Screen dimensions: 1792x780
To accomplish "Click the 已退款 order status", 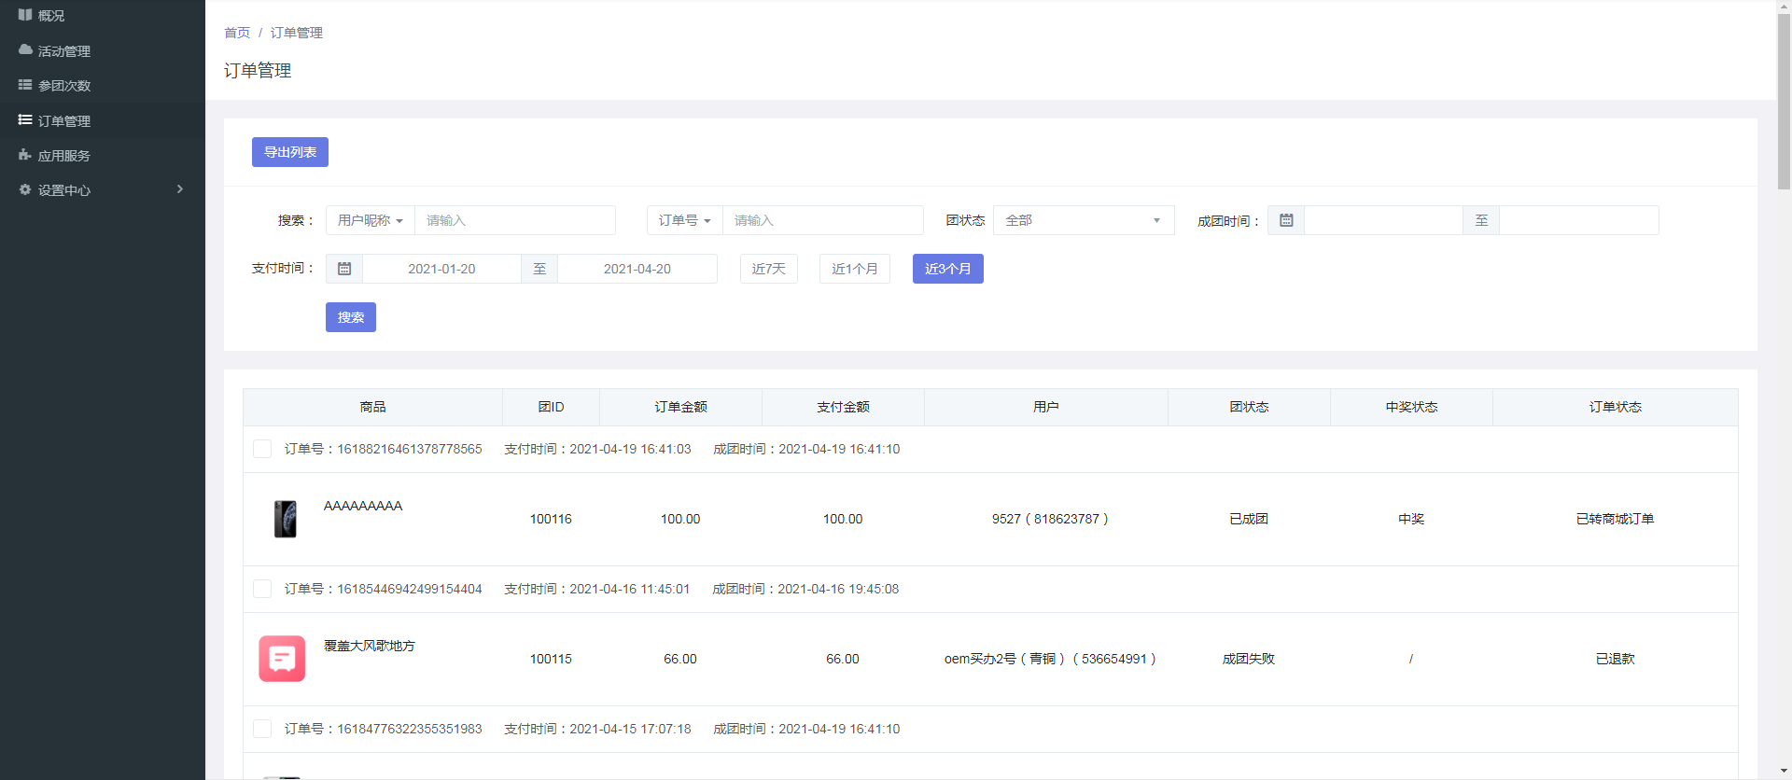I will click(1616, 659).
